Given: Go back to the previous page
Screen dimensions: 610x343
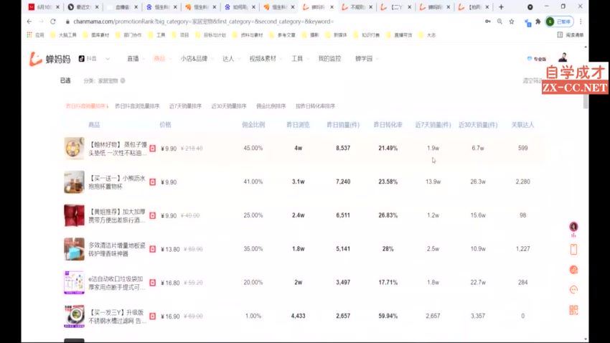Looking at the screenshot, I should pos(29,22).
